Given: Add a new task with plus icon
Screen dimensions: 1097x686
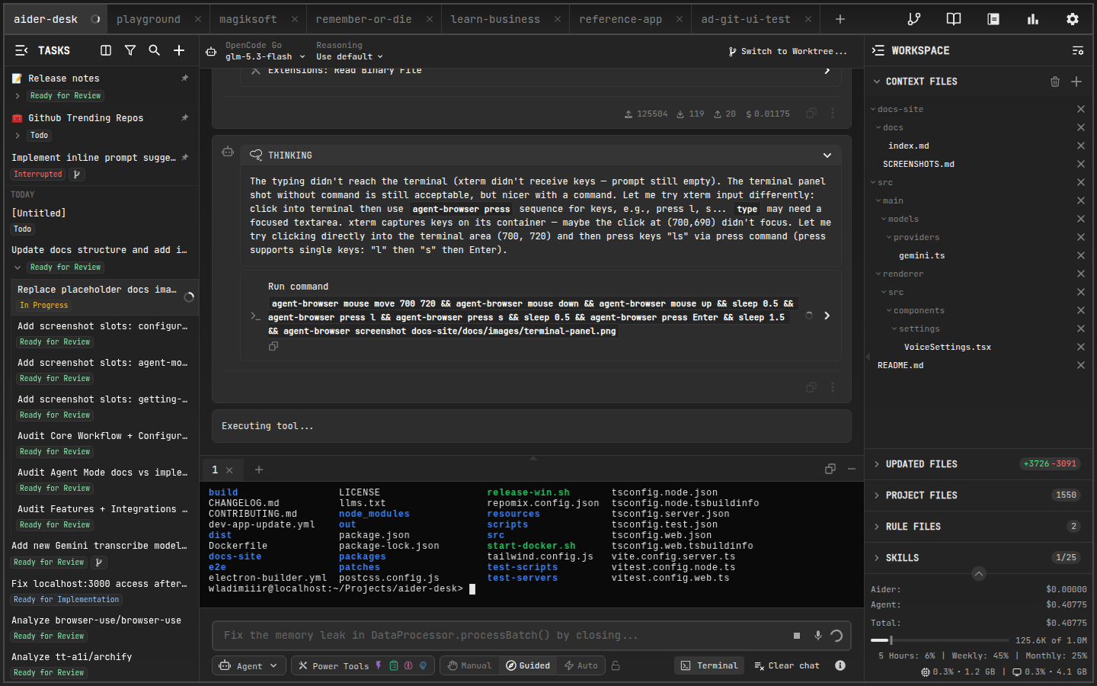Looking at the screenshot, I should [179, 50].
